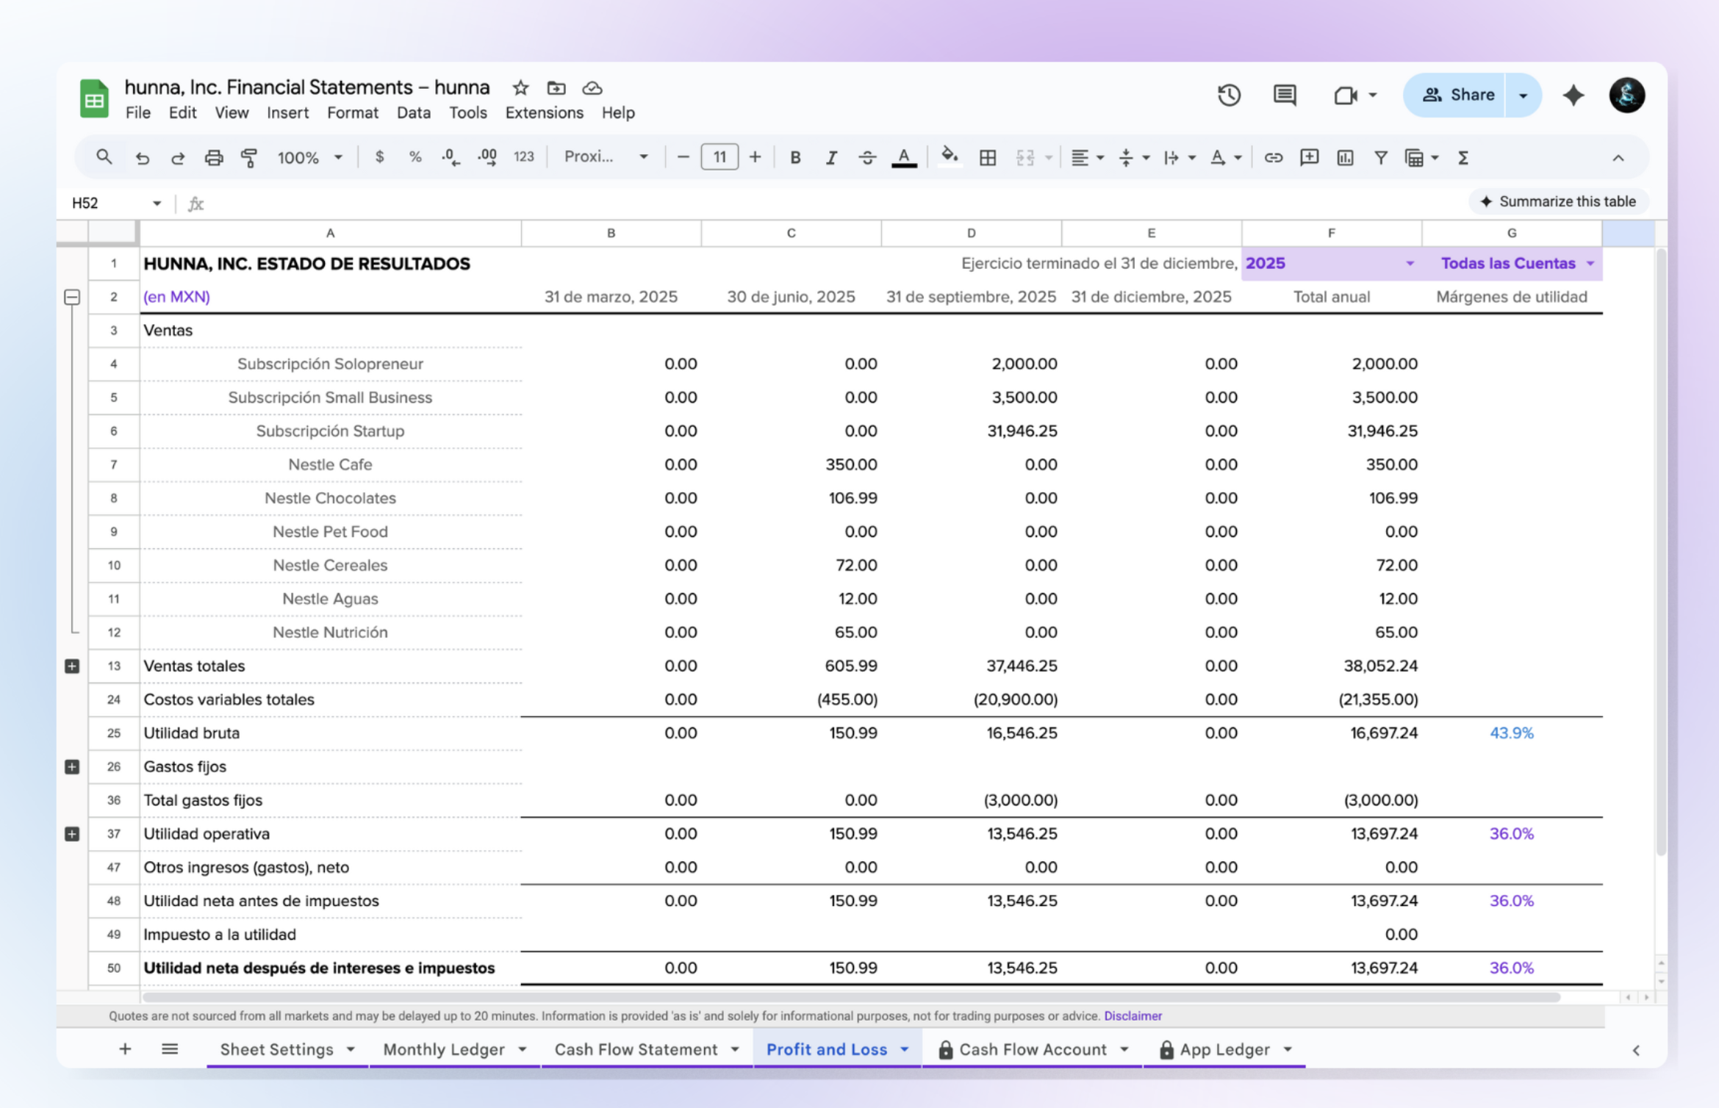Click the print icon in toolbar
1719x1108 pixels.
pyautogui.click(x=213, y=157)
